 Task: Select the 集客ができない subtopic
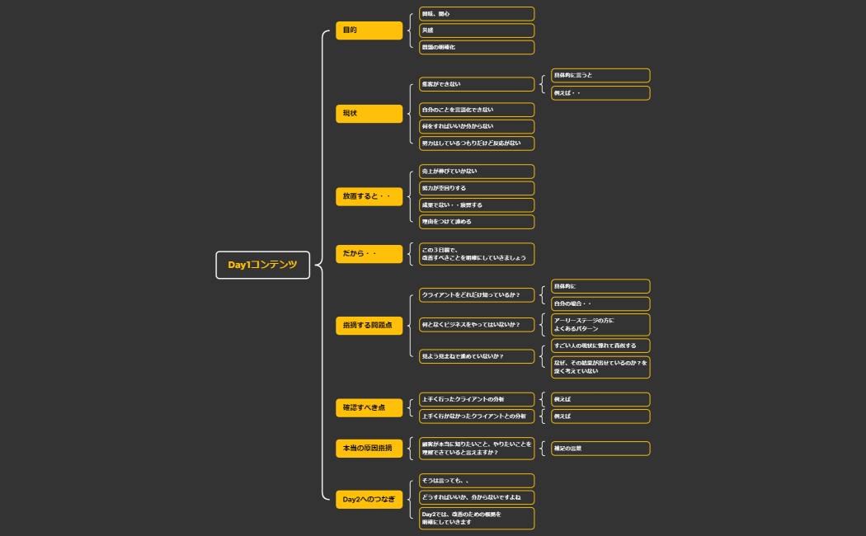[476, 84]
